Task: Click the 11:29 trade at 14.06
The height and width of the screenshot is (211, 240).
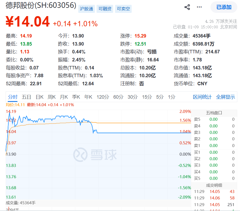Action: coord(214,198)
